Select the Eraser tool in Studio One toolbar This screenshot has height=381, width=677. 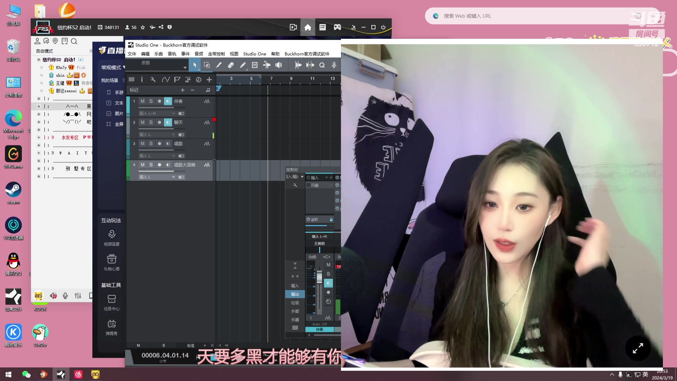coord(231,65)
